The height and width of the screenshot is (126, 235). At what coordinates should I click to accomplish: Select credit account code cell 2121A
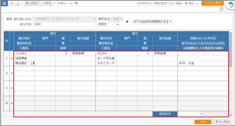coord(106,53)
